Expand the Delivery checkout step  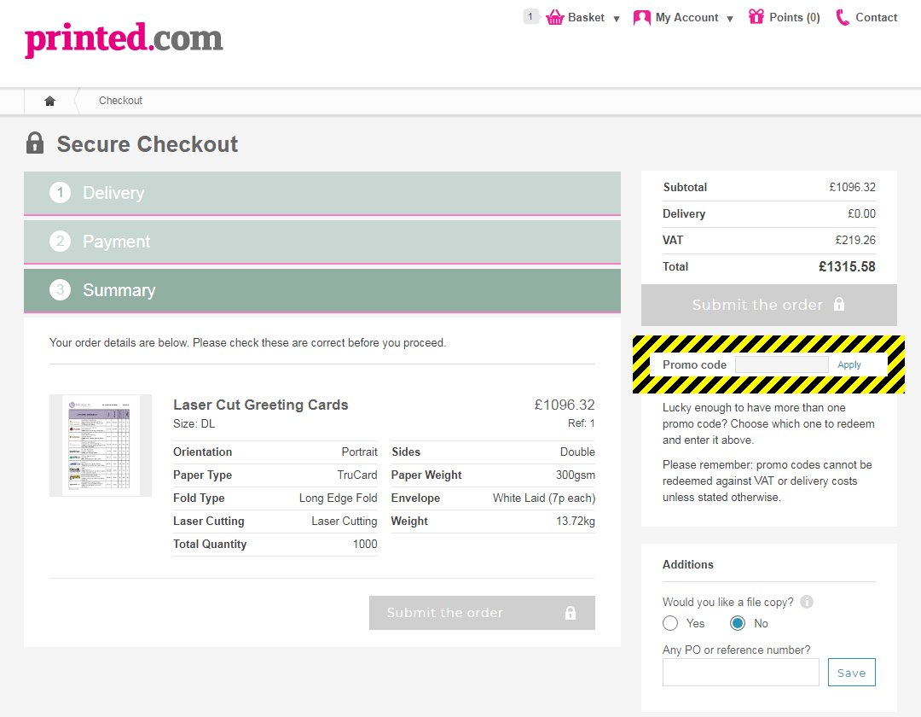(322, 193)
